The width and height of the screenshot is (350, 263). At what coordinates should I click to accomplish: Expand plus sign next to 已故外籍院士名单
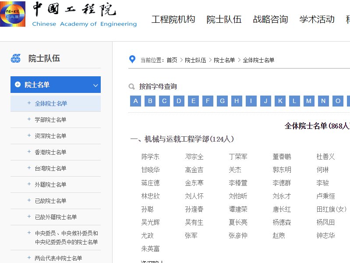(x=29, y=217)
